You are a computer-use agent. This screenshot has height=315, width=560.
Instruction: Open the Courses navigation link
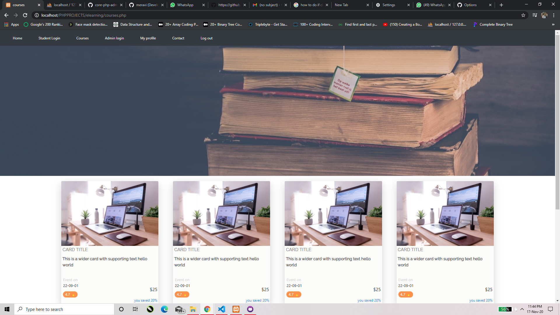(x=83, y=38)
